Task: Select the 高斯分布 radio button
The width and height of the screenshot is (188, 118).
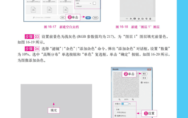Action: click(x=115, y=116)
